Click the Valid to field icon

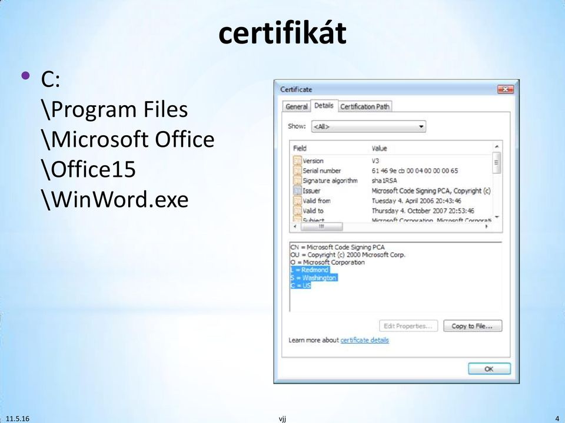[297, 211]
